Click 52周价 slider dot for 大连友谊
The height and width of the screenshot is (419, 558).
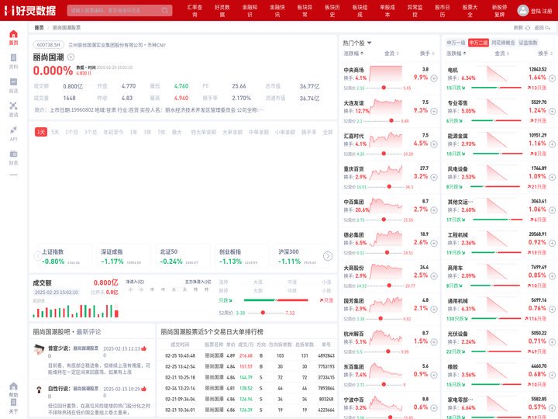click(391, 120)
